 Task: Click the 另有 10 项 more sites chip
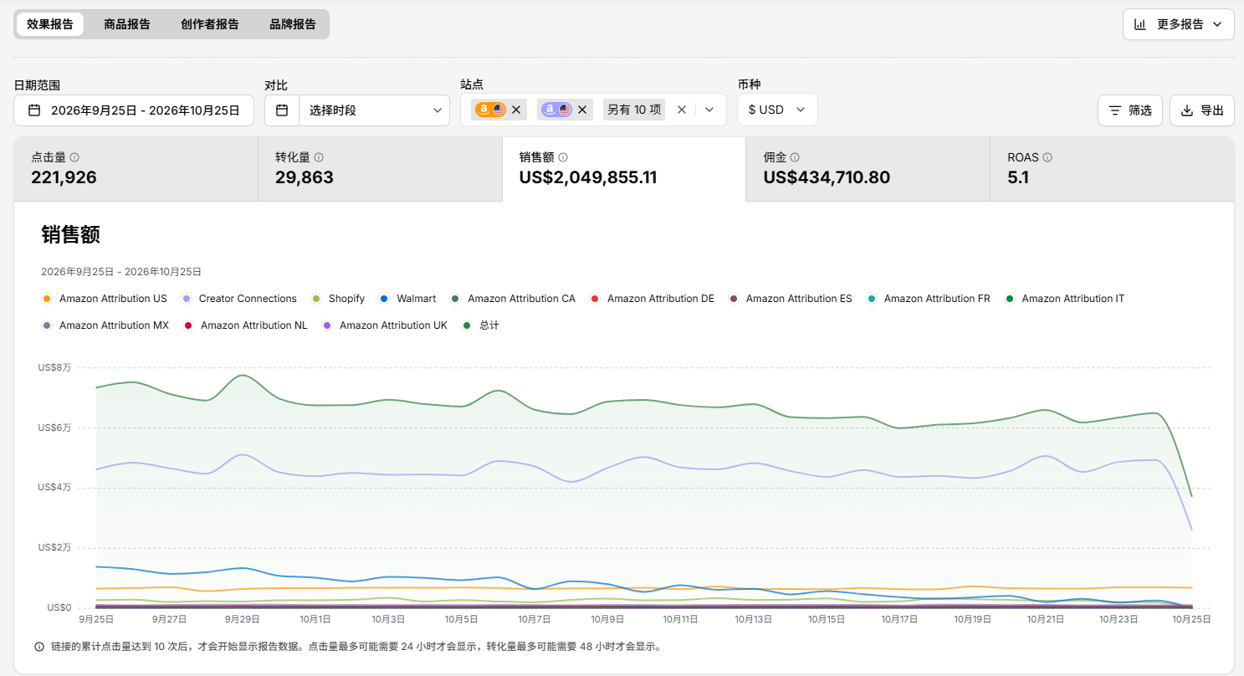[x=634, y=110]
